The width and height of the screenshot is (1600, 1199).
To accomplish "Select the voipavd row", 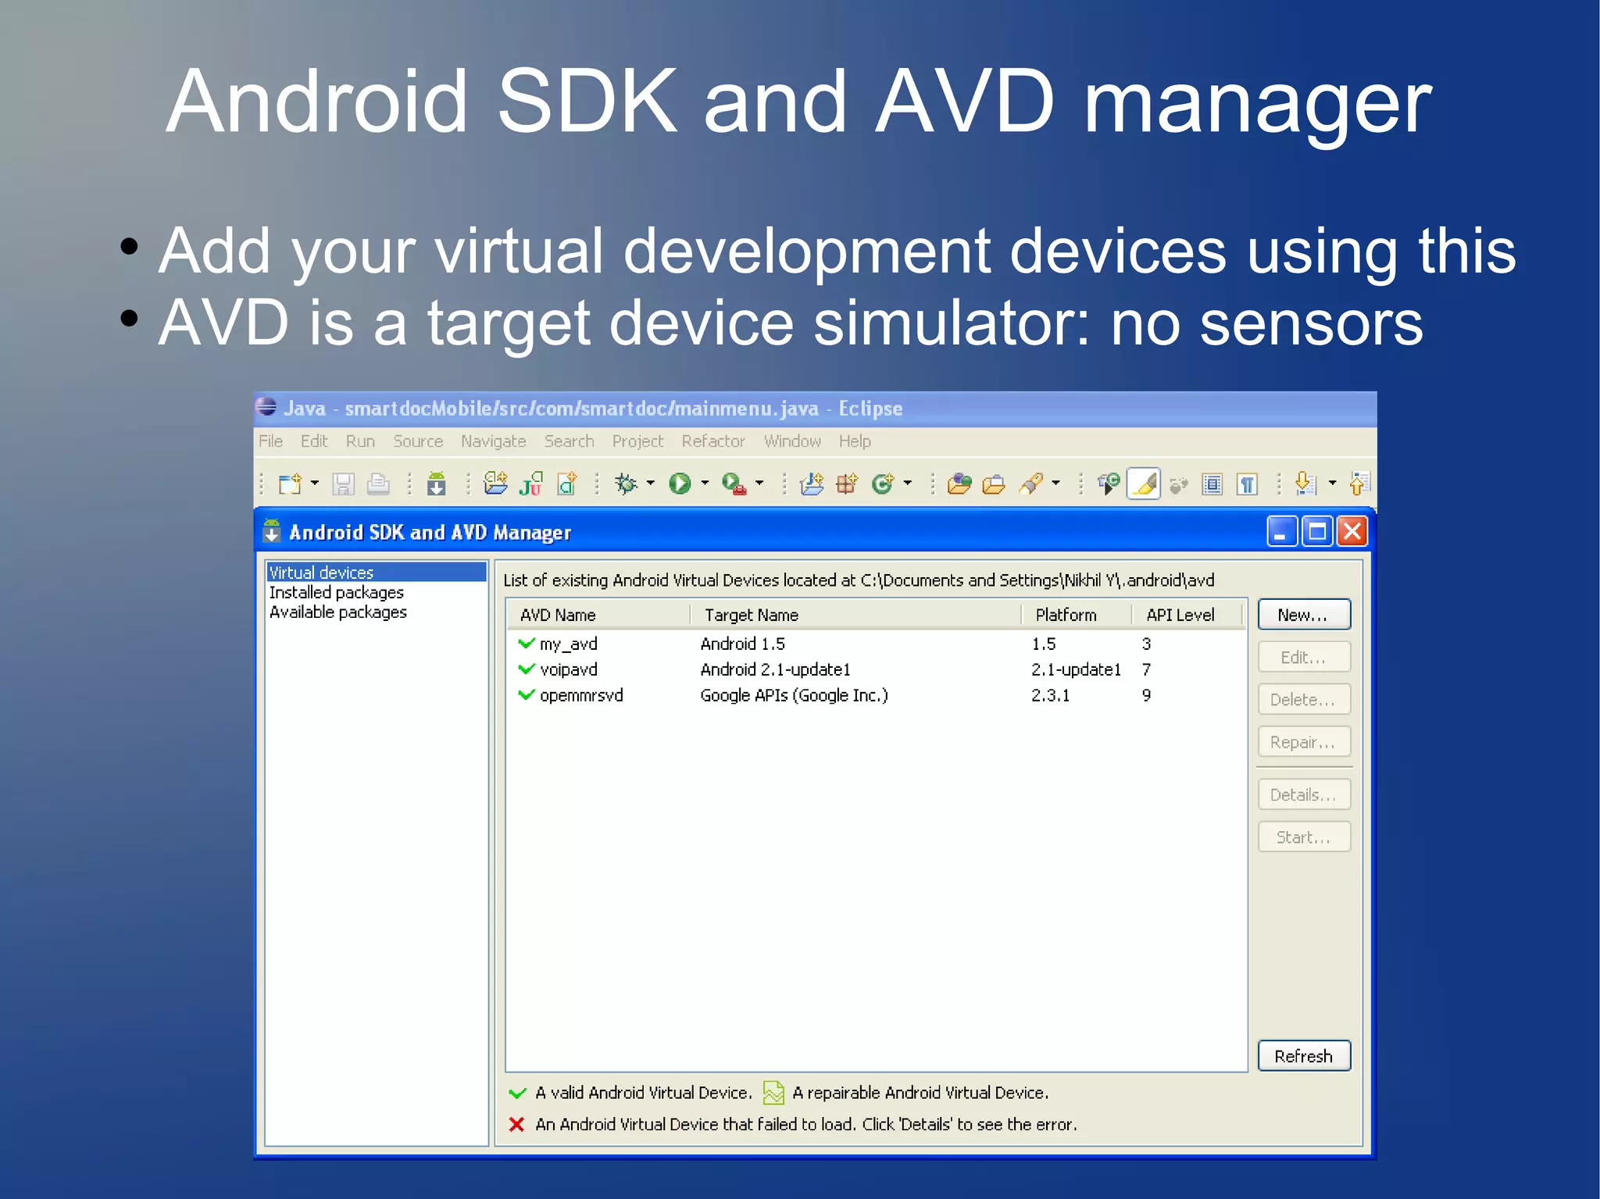I will (x=875, y=669).
